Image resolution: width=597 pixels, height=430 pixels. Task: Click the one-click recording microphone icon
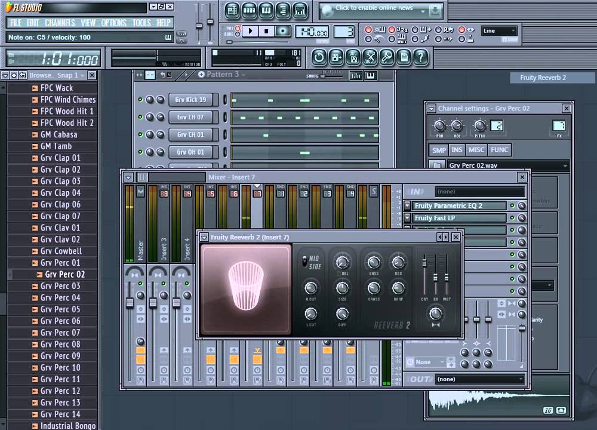pos(387,57)
